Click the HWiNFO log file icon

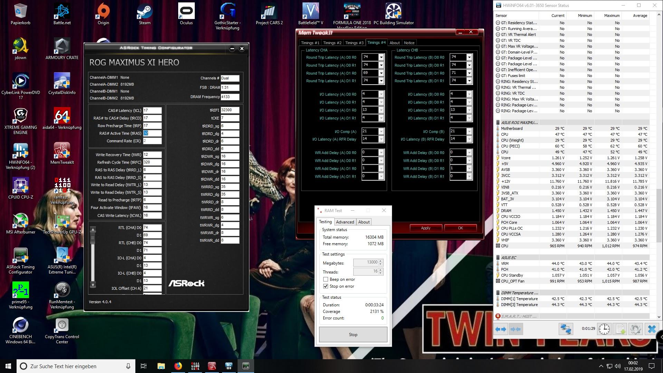[x=620, y=329]
